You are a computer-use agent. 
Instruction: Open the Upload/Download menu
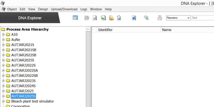[64, 9]
